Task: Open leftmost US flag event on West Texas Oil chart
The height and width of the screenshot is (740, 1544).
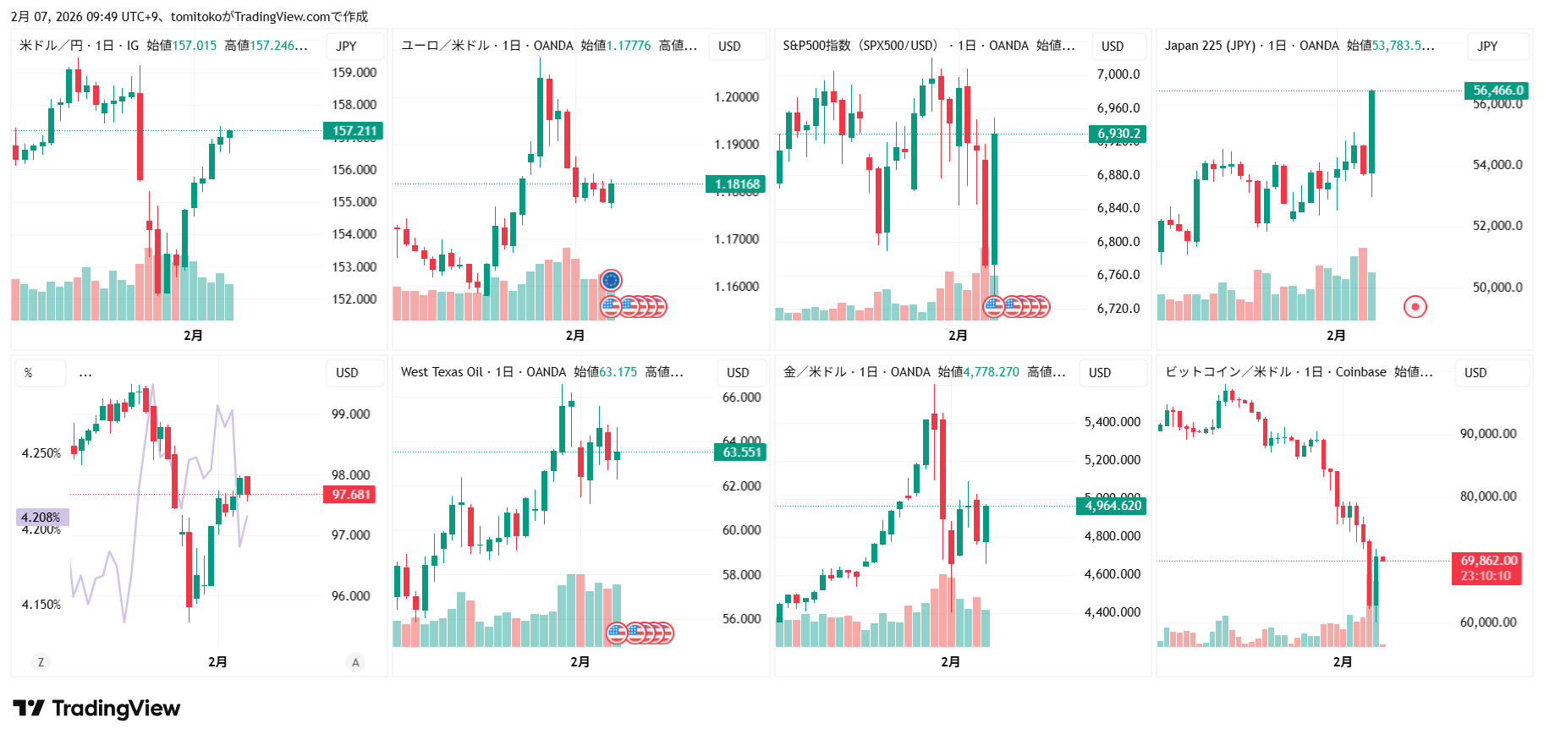Action: click(x=617, y=633)
